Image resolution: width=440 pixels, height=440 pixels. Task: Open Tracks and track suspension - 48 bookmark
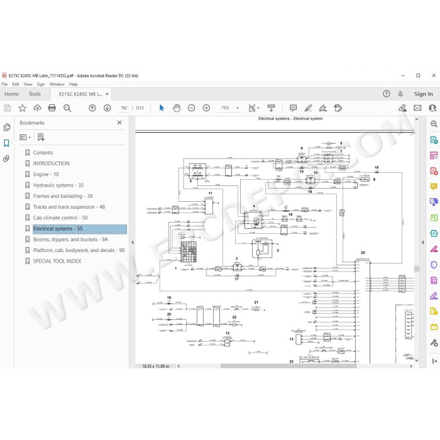[x=69, y=207]
